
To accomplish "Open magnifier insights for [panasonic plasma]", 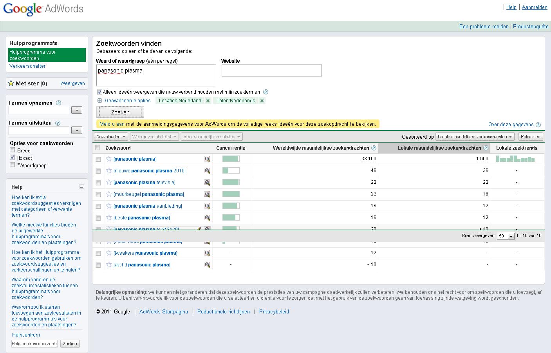I will pos(207,159).
